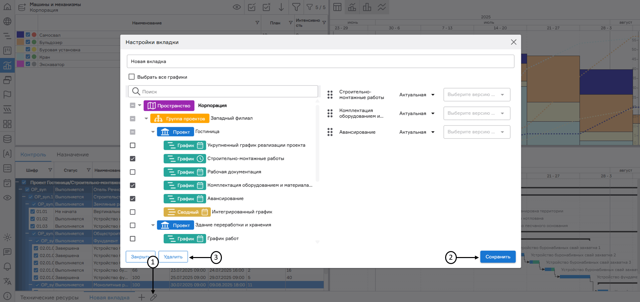Image resolution: width=640 pixels, height=302 pixels.
Task: Click the purple color swatch for Экскаватор
Action: pyautogui.click(x=20, y=64)
